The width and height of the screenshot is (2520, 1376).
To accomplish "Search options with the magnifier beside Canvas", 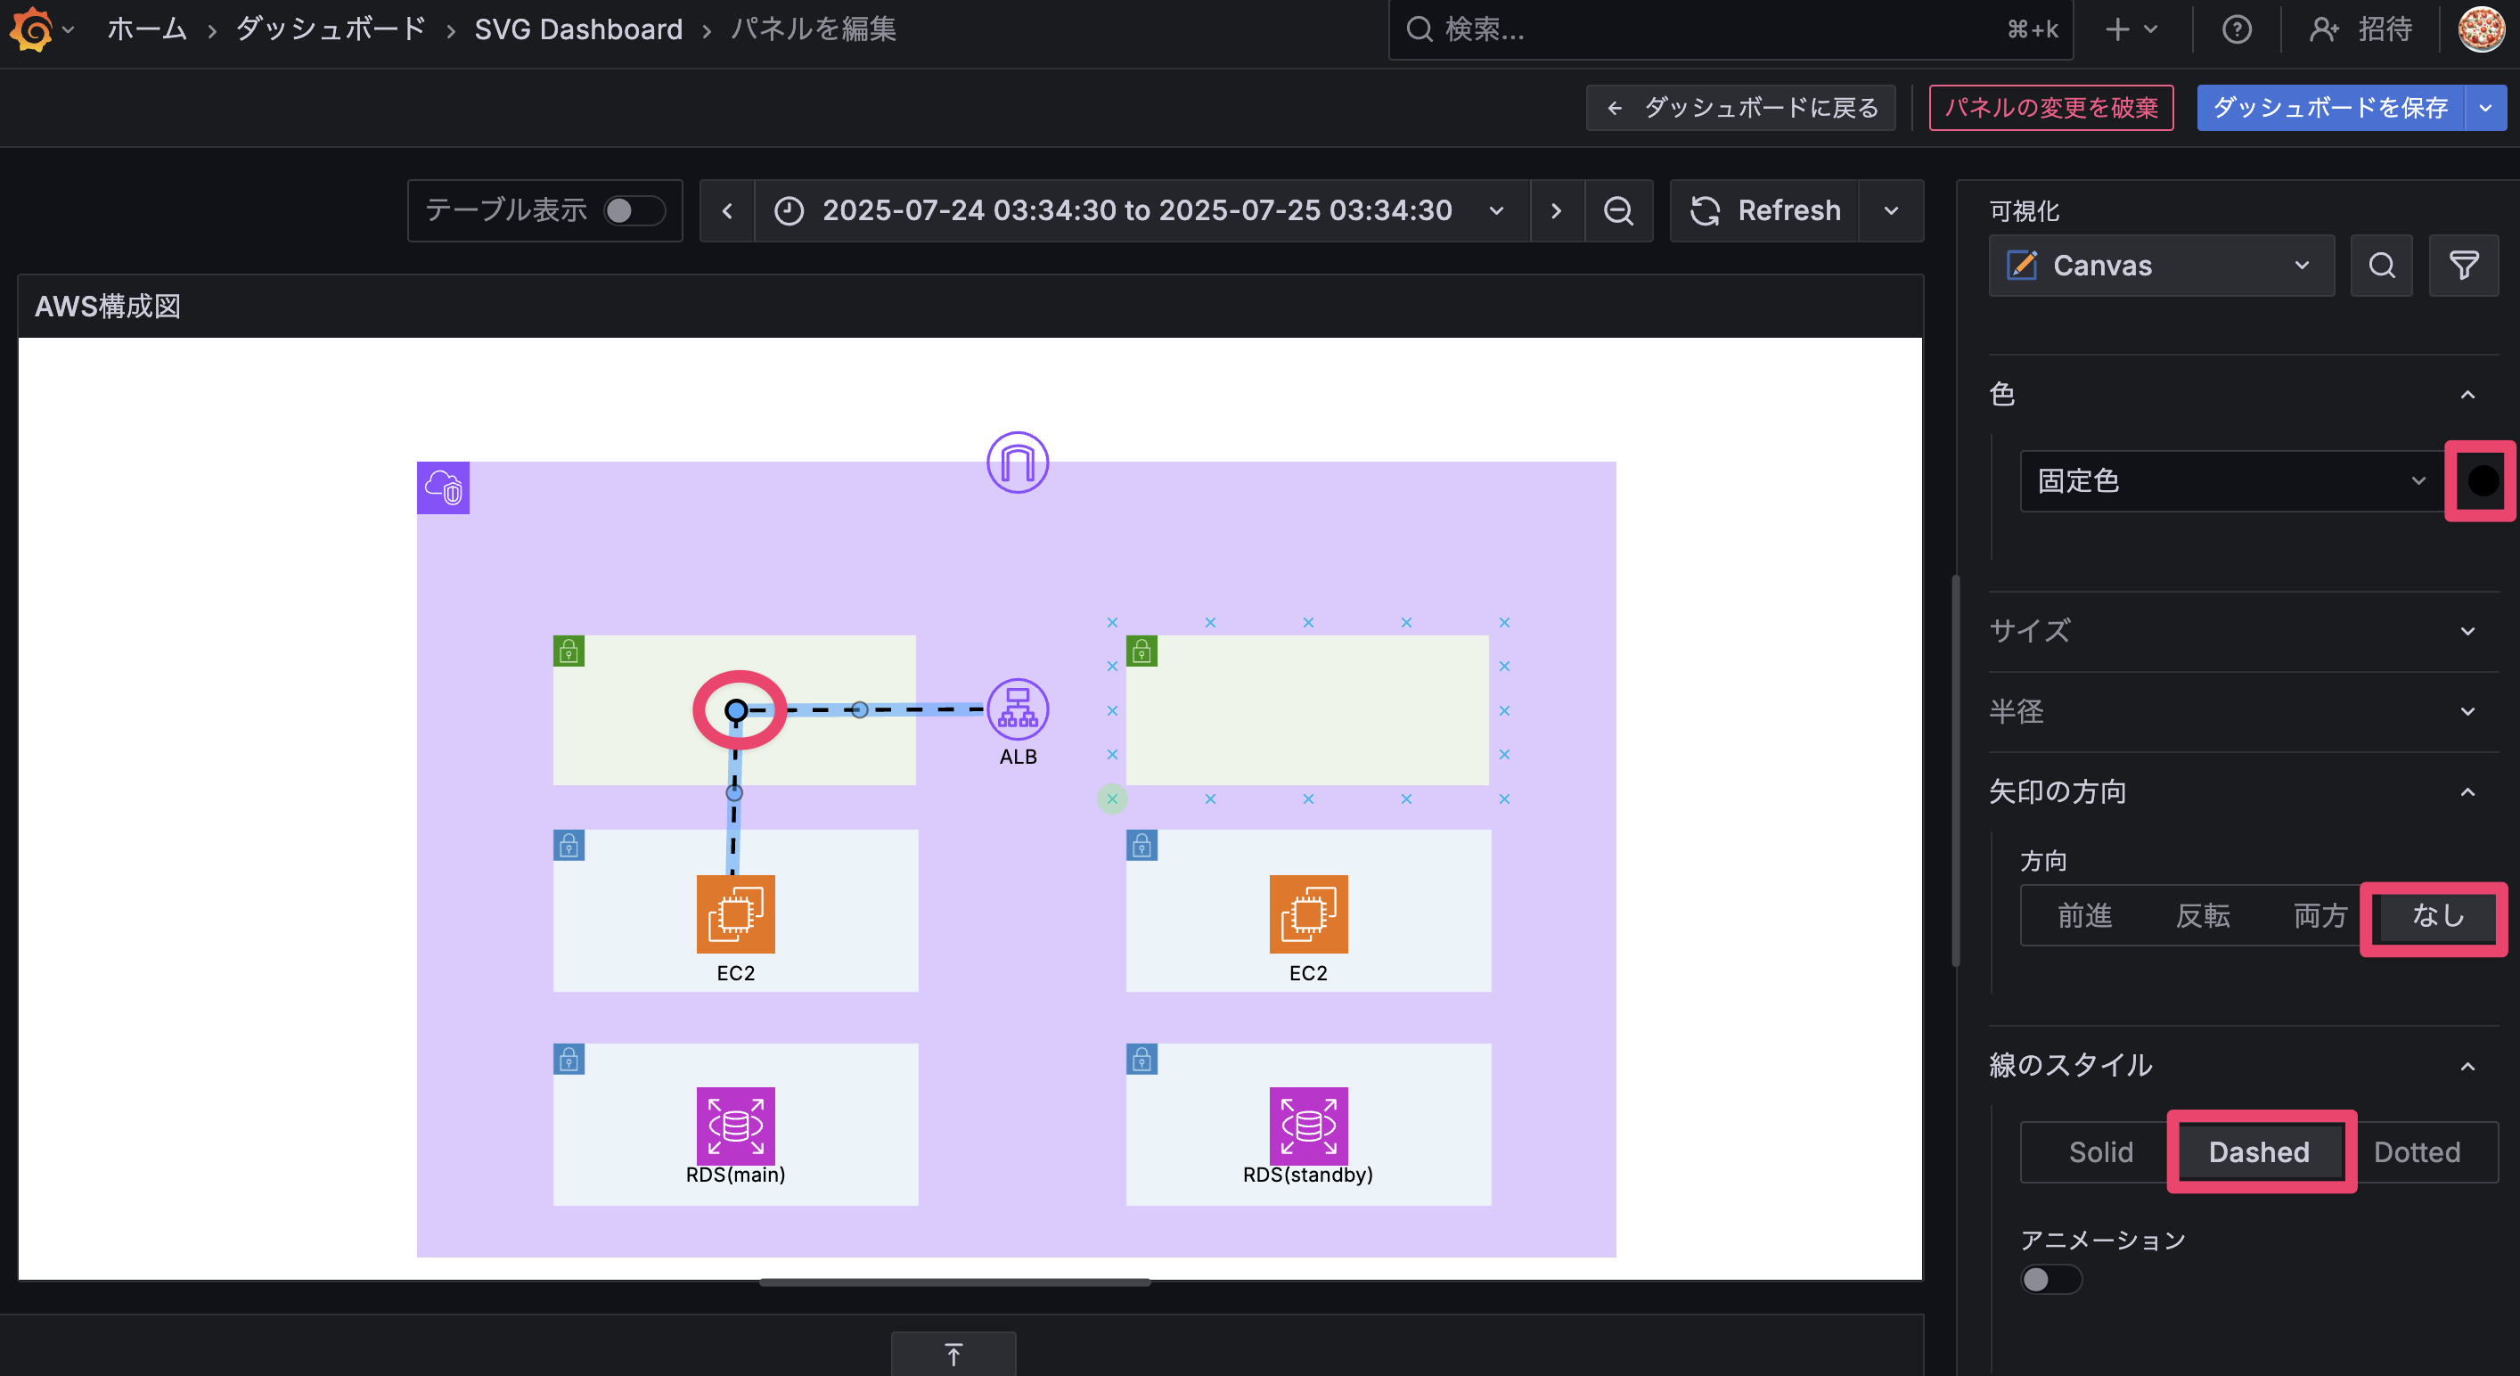I will (x=2382, y=266).
